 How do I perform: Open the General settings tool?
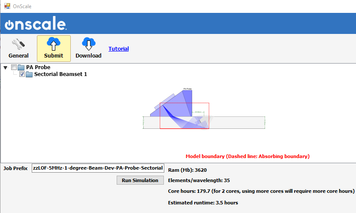(x=18, y=49)
